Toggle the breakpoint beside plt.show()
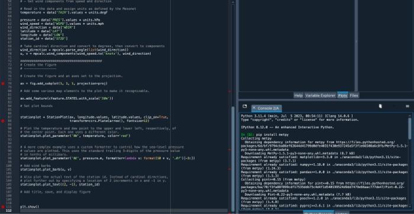 (3, 207)
